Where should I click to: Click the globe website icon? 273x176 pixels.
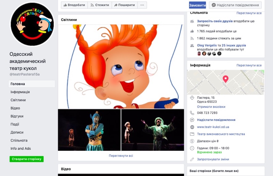[192, 127]
